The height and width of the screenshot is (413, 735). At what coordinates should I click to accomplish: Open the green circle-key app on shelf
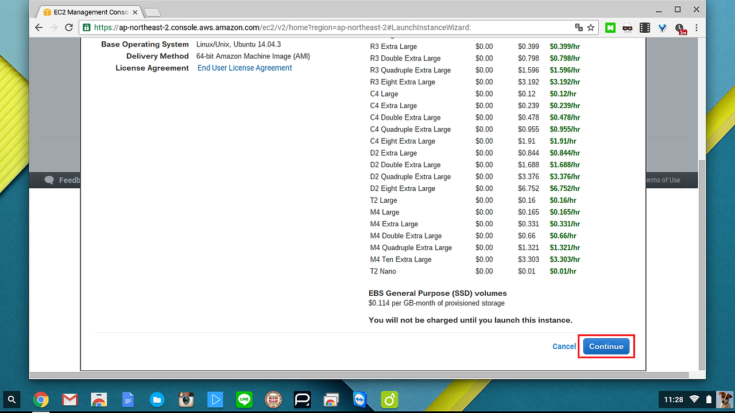tap(389, 399)
